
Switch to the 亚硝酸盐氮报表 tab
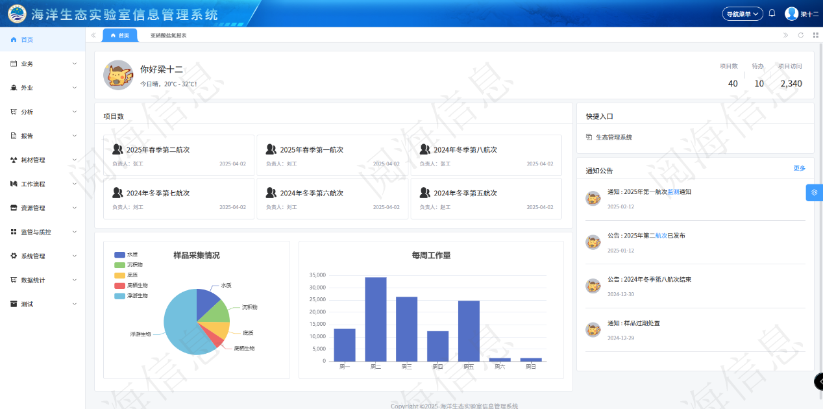[x=168, y=36]
